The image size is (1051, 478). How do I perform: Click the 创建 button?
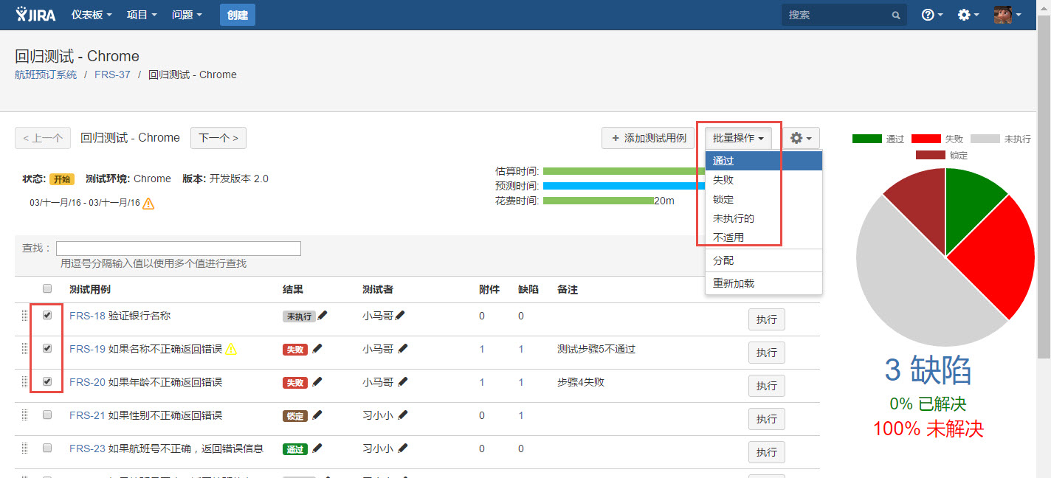pos(238,15)
